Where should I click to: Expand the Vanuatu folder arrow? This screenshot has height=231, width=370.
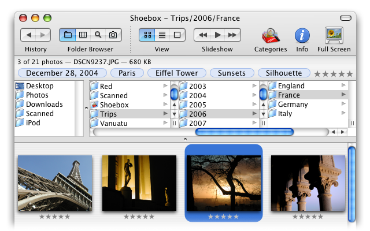point(165,123)
